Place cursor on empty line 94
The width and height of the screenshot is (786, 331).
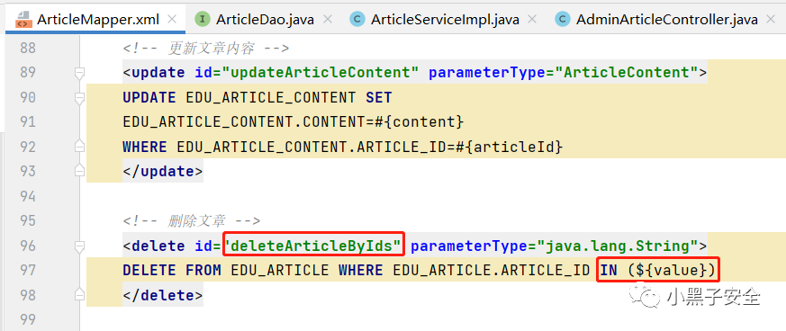436,196
